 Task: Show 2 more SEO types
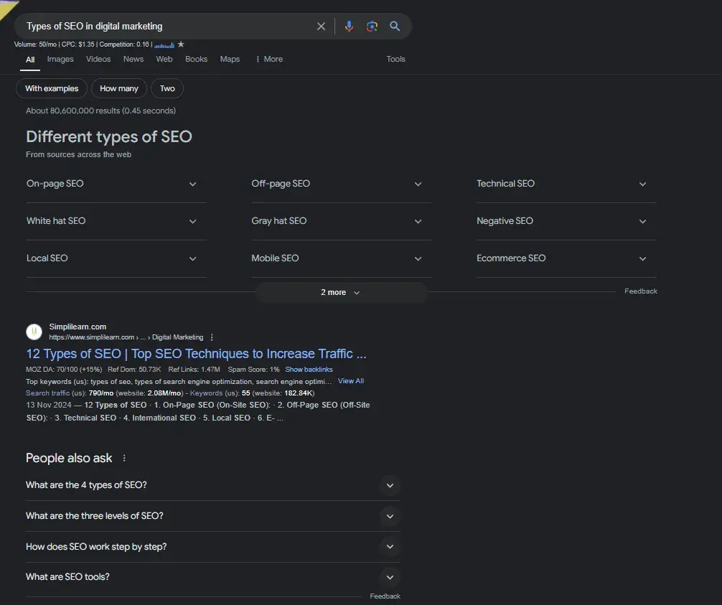click(x=341, y=292)
